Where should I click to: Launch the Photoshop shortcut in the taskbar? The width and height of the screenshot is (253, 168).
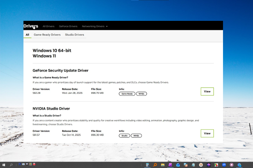click(20, 164)
